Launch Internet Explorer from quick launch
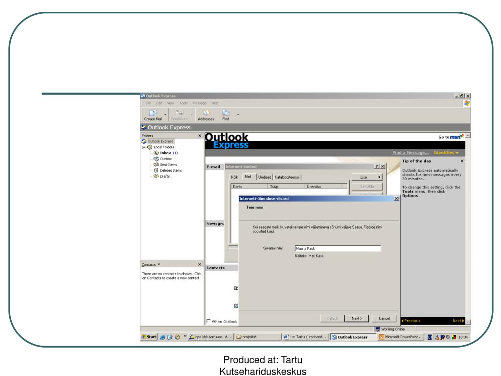The height and width of the screenshot is (376, 501). [162, 337]
